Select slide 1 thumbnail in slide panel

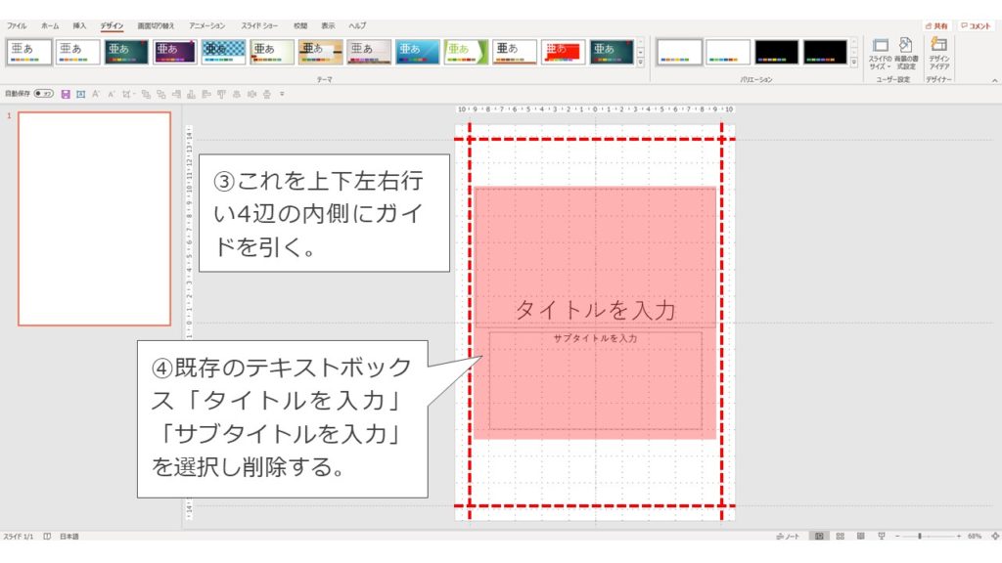tap(95, 219)
